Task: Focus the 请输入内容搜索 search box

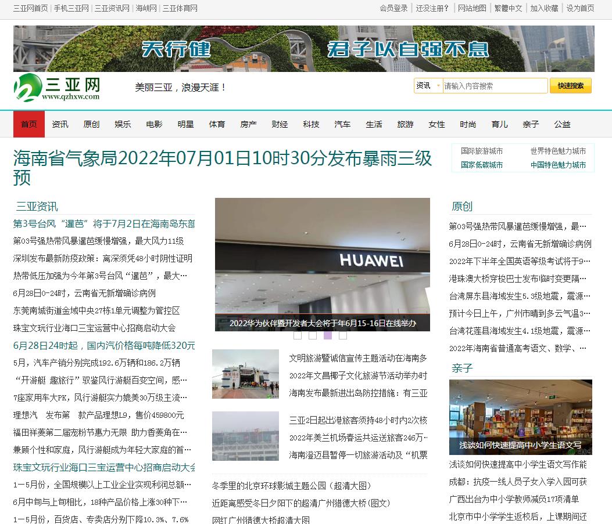Action: [x=495, y=86]
